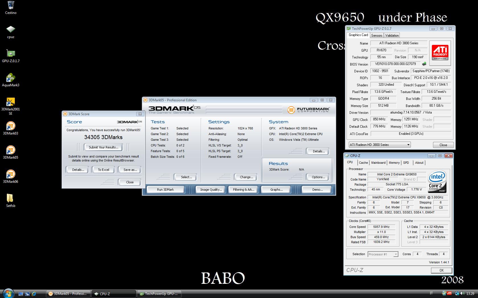Click Run 3DMark button
Screen dimensions: 478x298
(x=165, y=190)
